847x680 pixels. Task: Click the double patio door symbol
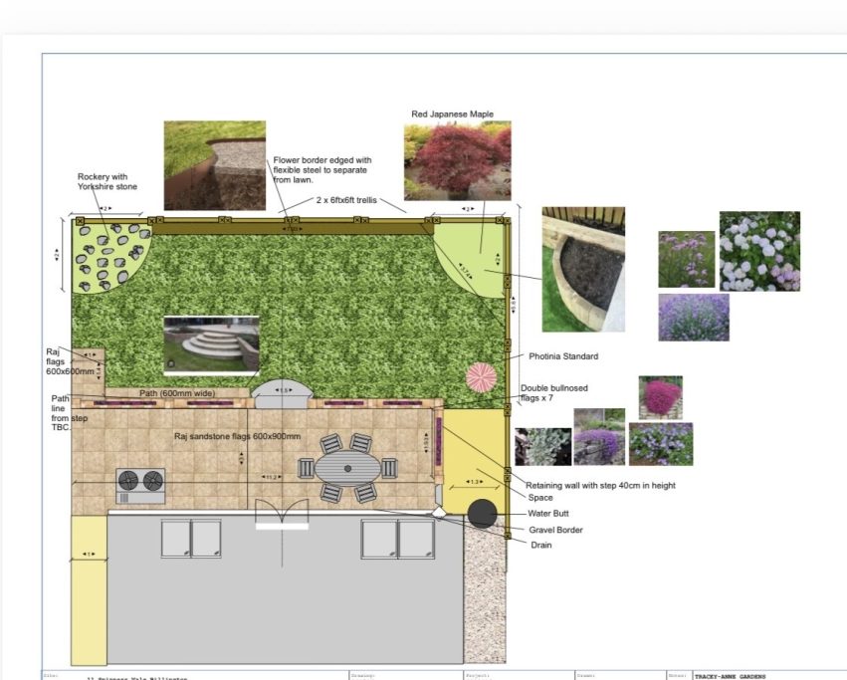point(282,514)
